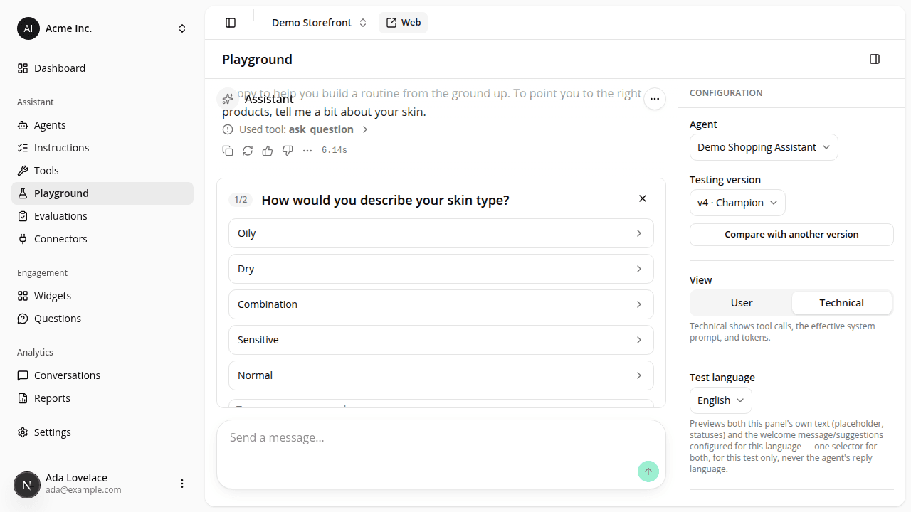The height and width of the screenshot is (512, 911).
Task: Switch view to User mode
Action: point(742,303)
